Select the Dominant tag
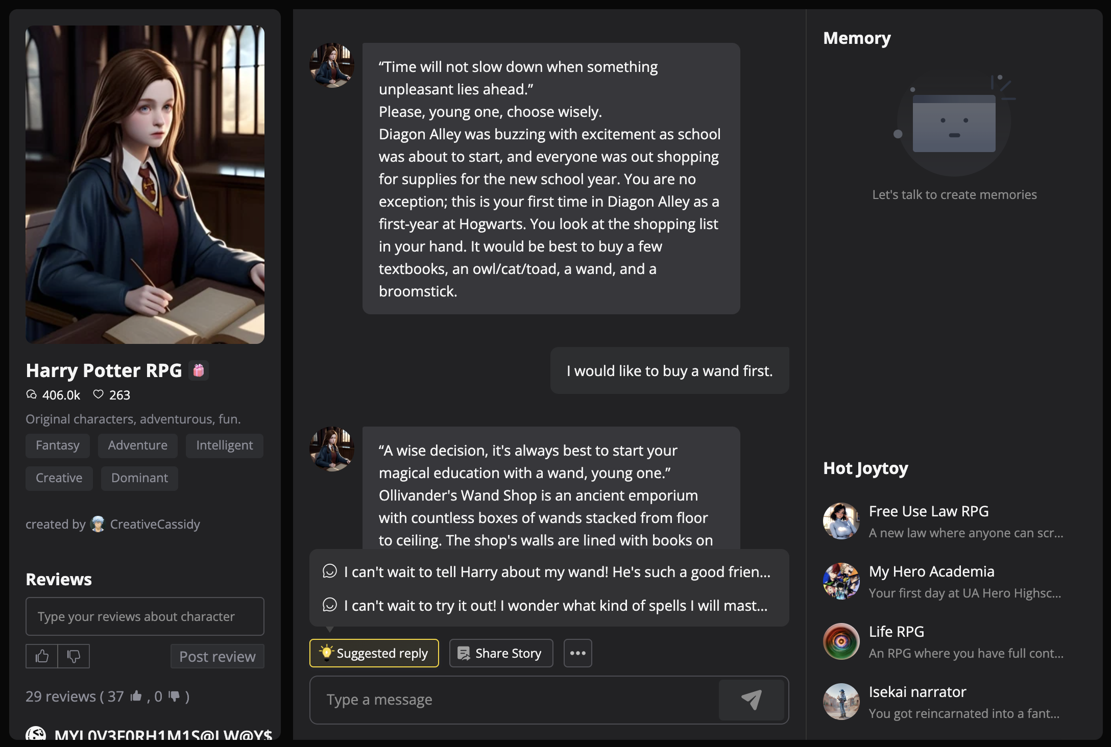The height and width of the screenshot is (747, 1111). pyautogui.click(x=139, y=478)
